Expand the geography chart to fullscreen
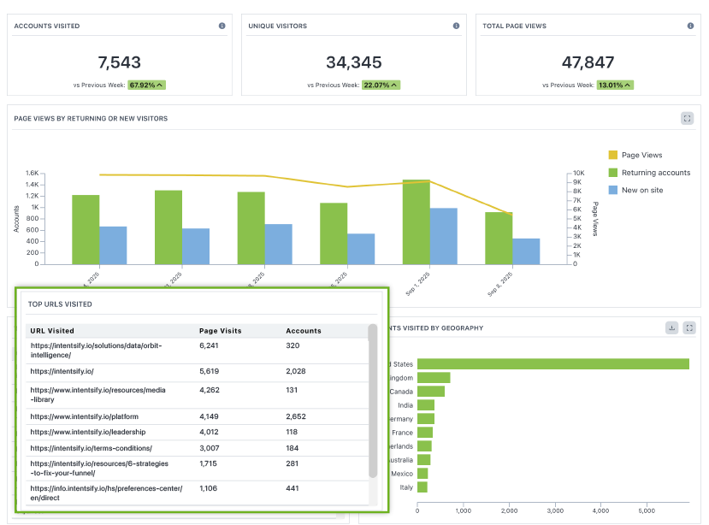709x525 pixels. click(x=689, y=327)
